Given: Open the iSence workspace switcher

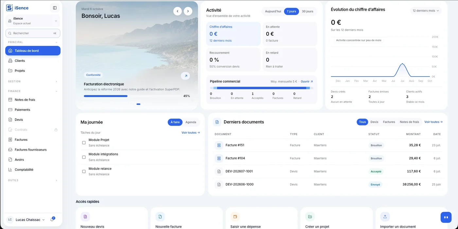Looking at the screenshot, I should [x=33, y=21].
